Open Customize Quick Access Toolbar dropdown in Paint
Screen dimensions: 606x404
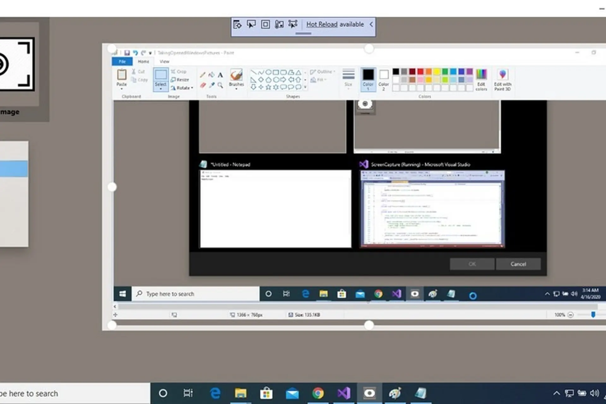151,53
